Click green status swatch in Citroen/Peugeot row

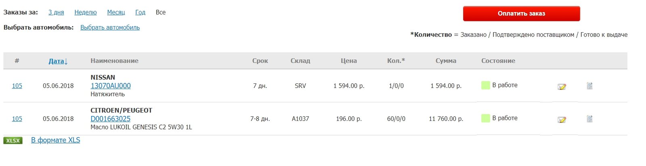tap(486, 118)
